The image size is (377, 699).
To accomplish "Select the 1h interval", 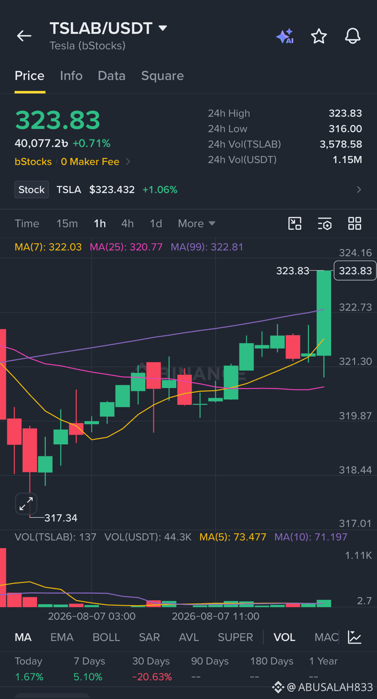I will 100,224.
